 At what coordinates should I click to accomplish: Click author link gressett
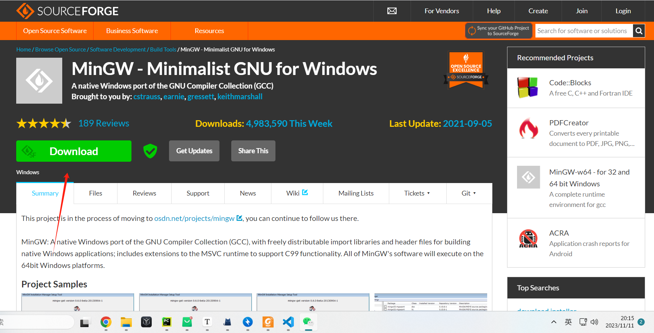click(x=201, y=97)
